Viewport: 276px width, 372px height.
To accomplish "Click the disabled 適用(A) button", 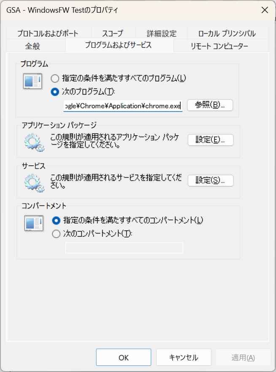I will [x=243, y=357].
